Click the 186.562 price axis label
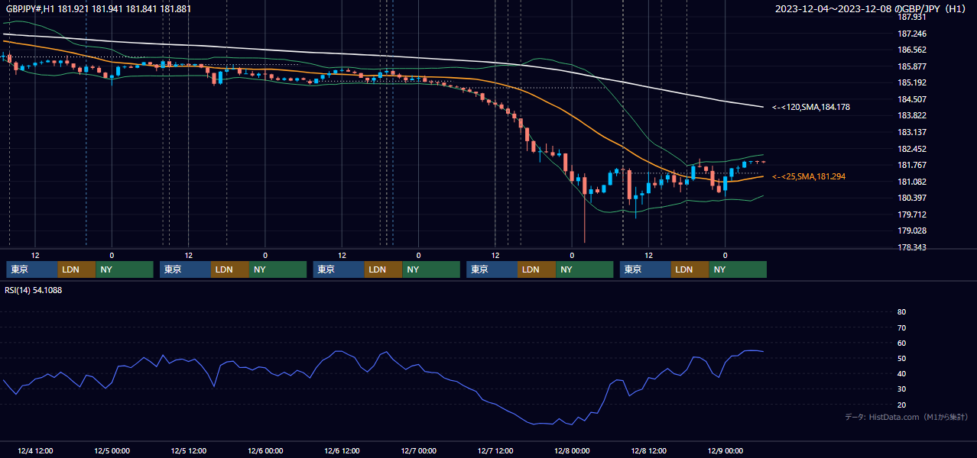 click(912, 50)
